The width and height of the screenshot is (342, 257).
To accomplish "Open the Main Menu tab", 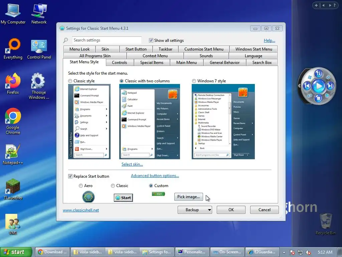I will point(186,63).
